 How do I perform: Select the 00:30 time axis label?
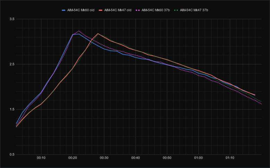point(104,158)
